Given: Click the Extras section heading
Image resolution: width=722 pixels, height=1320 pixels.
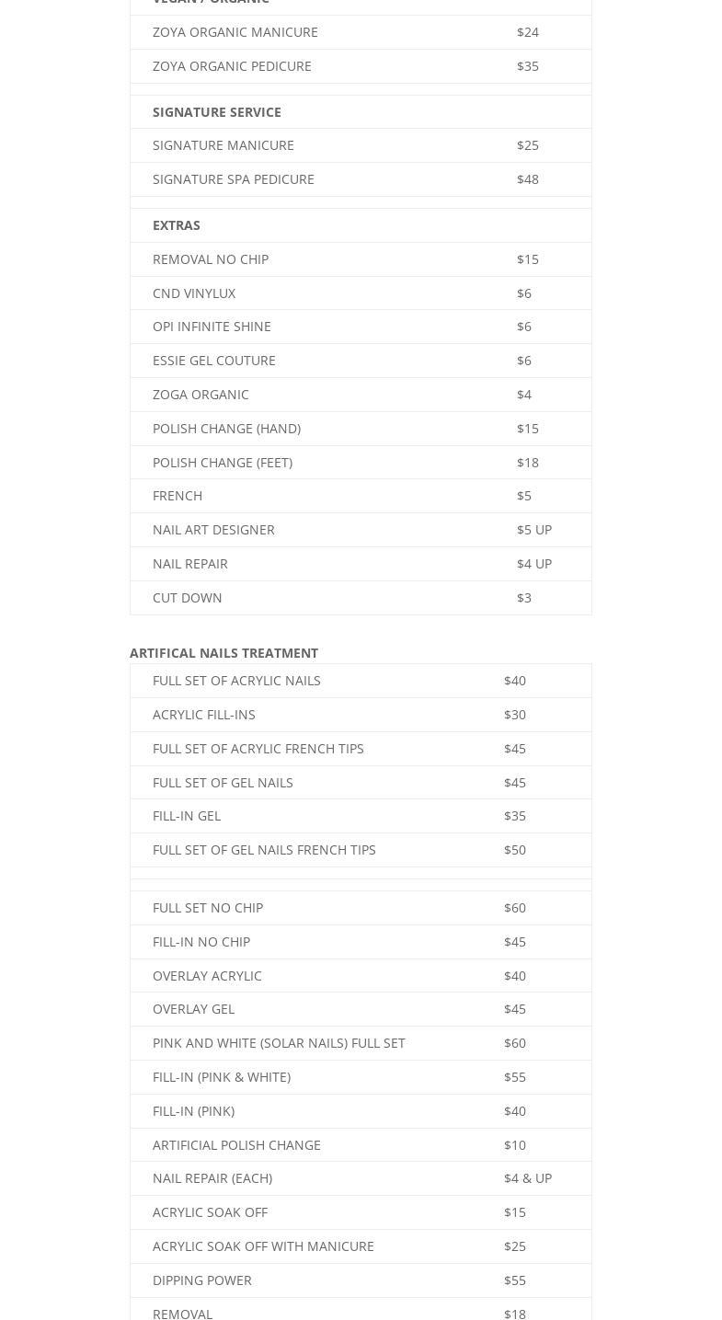Looking at the screenshot, I should pyautogui.click(x=177, y=225).
